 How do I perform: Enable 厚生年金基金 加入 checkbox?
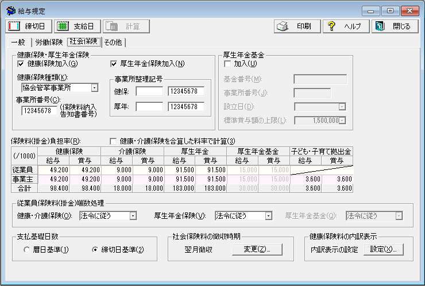click(227, 64)
